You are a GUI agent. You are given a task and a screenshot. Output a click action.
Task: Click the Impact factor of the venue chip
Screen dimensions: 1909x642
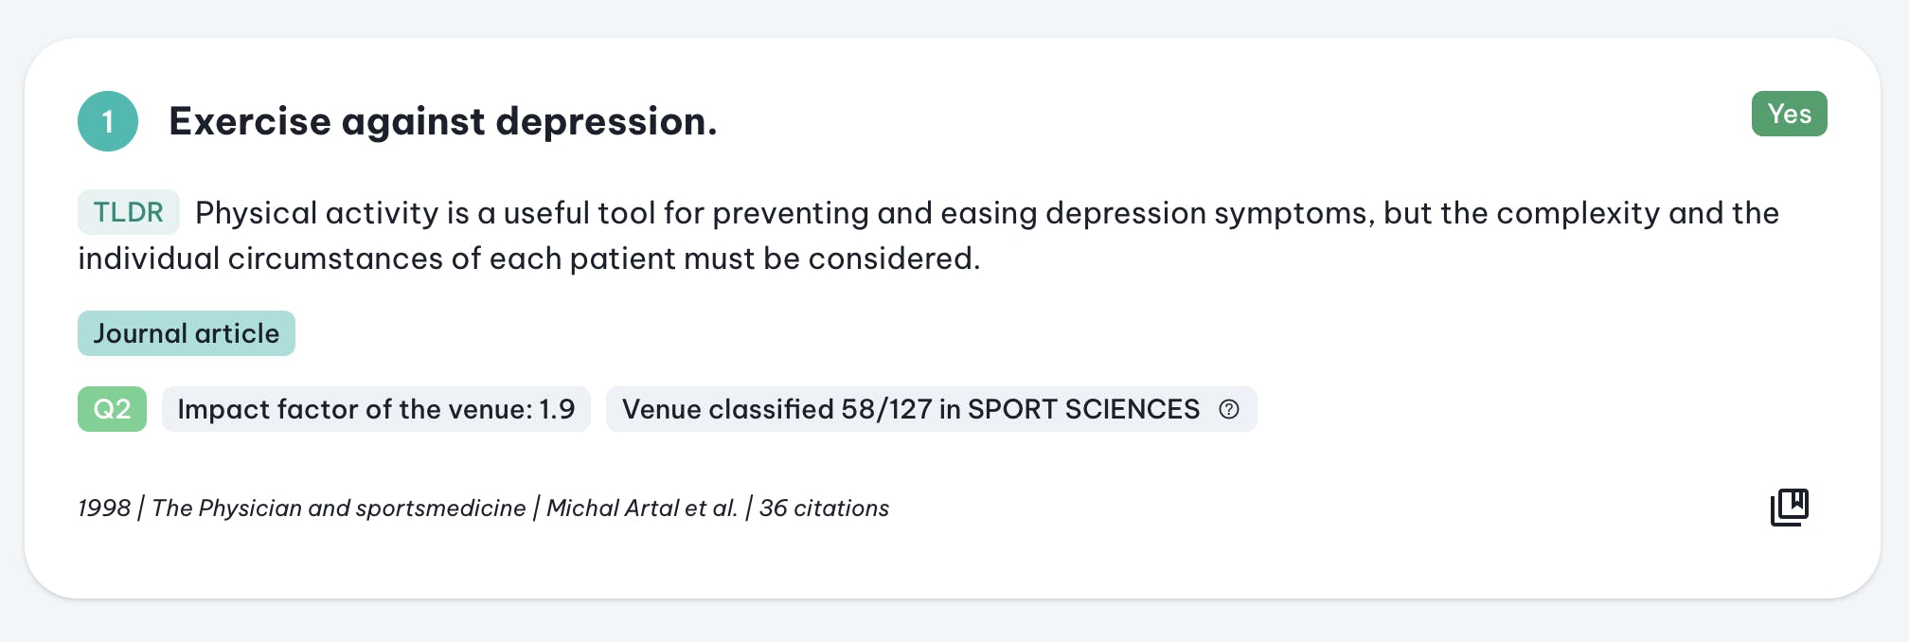point(376,409)
